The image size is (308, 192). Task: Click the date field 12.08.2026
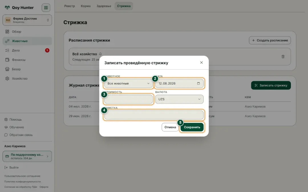[x=179, y=83]
